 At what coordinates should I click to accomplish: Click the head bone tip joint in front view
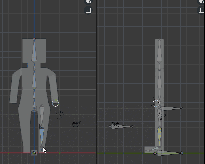coord(34,39)
